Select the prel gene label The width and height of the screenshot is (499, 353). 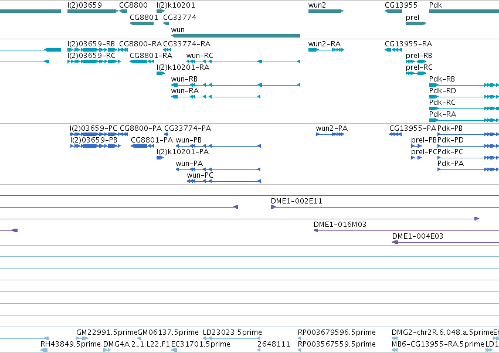(412, 18)
